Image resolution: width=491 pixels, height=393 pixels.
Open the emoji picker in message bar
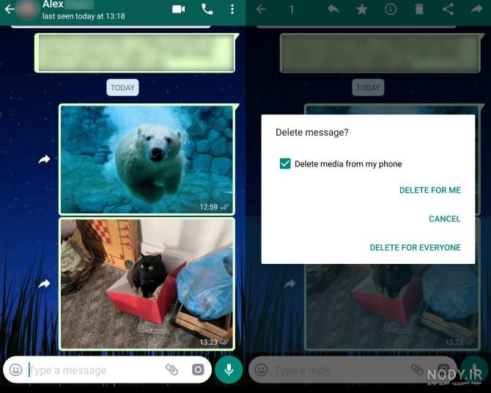click(x=15, y=370)
